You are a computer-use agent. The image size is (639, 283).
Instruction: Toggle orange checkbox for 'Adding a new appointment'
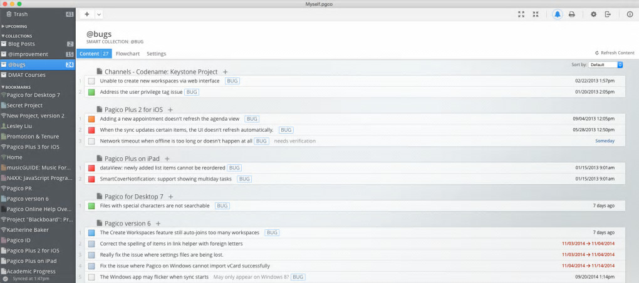(x=91, y=119)
